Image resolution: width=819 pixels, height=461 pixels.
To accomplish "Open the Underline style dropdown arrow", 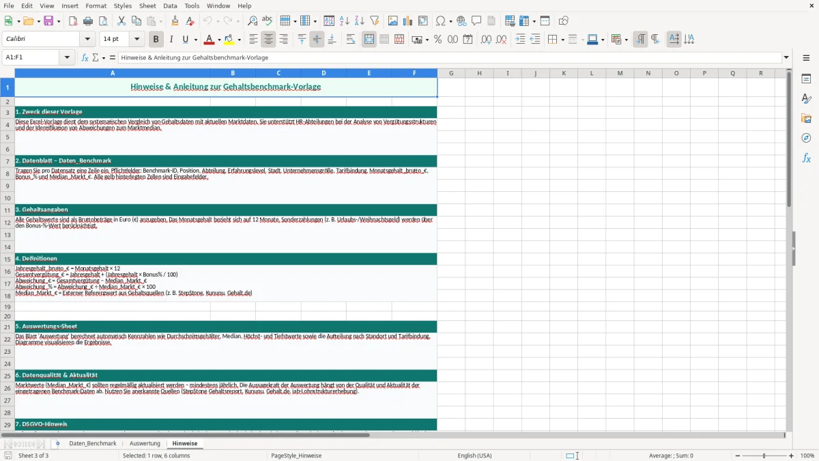I will [195, 40].
